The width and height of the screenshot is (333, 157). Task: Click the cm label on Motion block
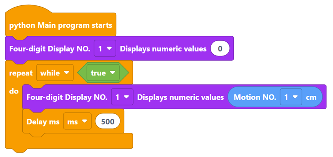click(x=311, y=97)
